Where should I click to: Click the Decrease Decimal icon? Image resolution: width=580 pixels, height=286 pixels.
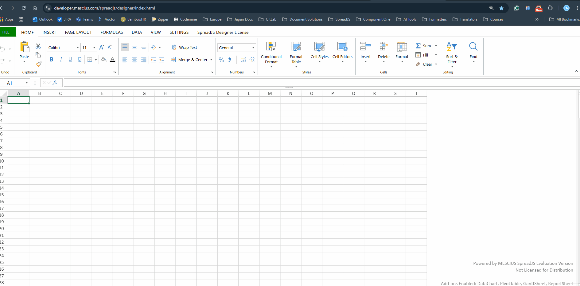tap(252, 60)
